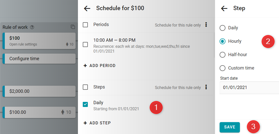
Task: Pick the Custom time radio option
Action: point(222,68)
